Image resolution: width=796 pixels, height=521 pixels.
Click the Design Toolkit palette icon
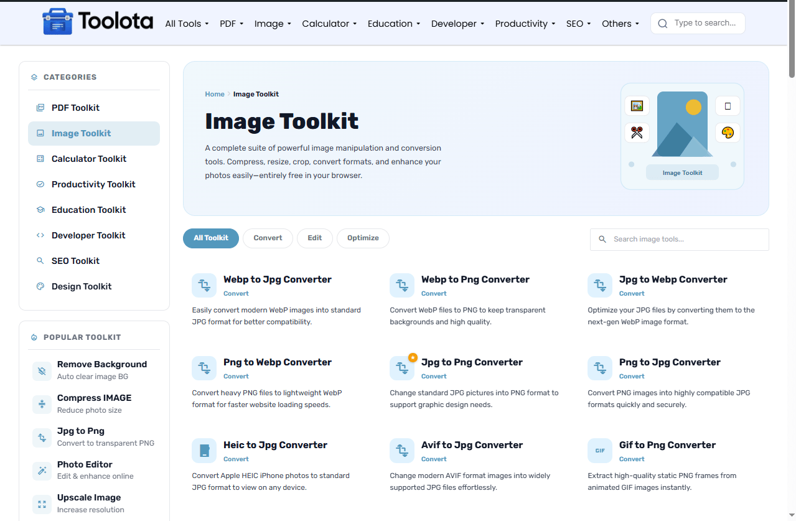[40, 286]
